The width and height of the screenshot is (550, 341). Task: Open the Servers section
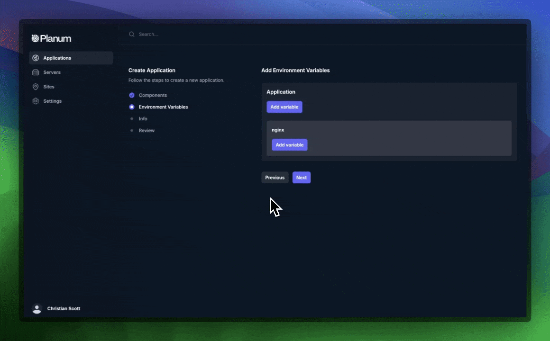point(71,72)
